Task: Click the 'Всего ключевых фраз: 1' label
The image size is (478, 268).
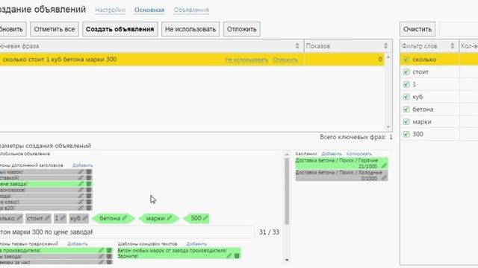Action: [x=356, y=137]
